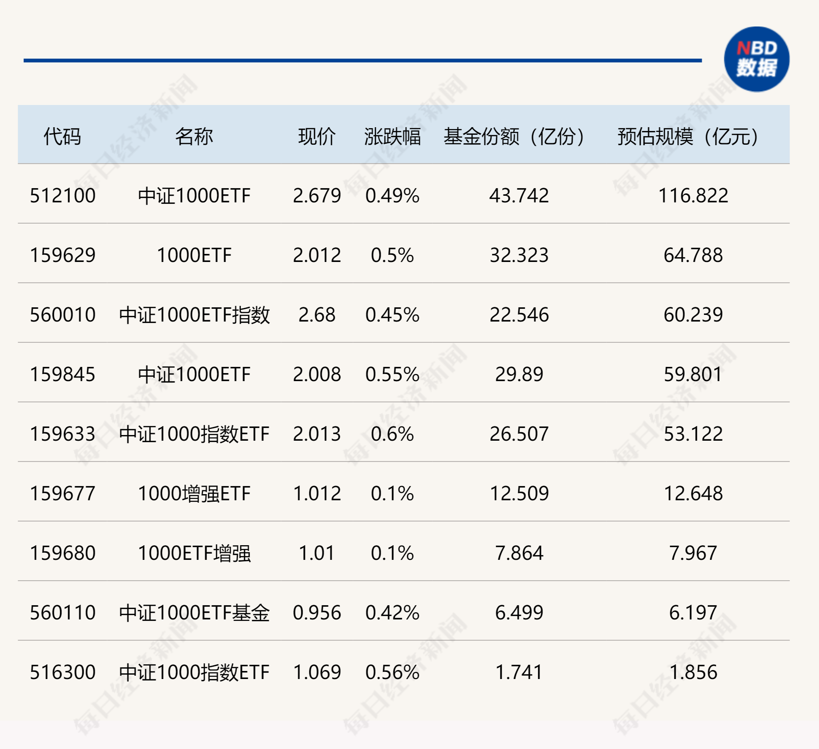Click fund code 560010
Screen dimensions: 819x749
[x=62, y=315]
